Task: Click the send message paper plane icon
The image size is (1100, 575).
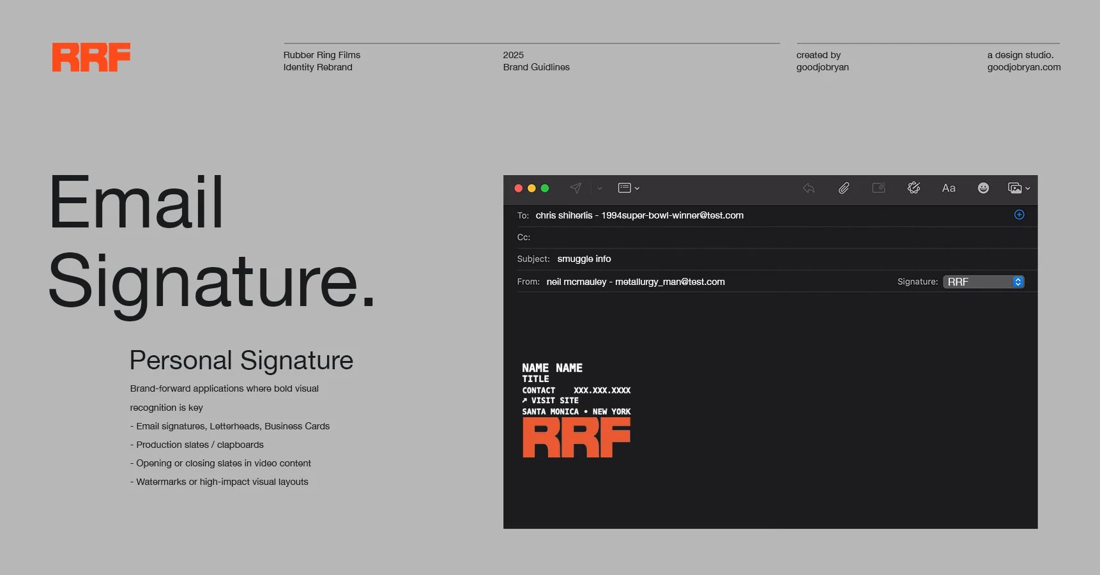Action: click(576, 188)
